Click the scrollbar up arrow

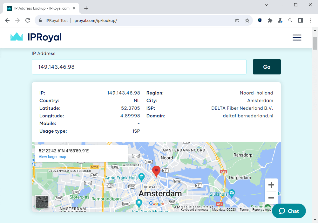point(315,30)
